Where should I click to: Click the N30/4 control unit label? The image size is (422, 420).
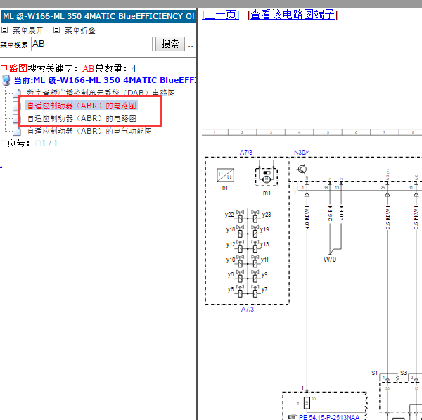(302, 153)
